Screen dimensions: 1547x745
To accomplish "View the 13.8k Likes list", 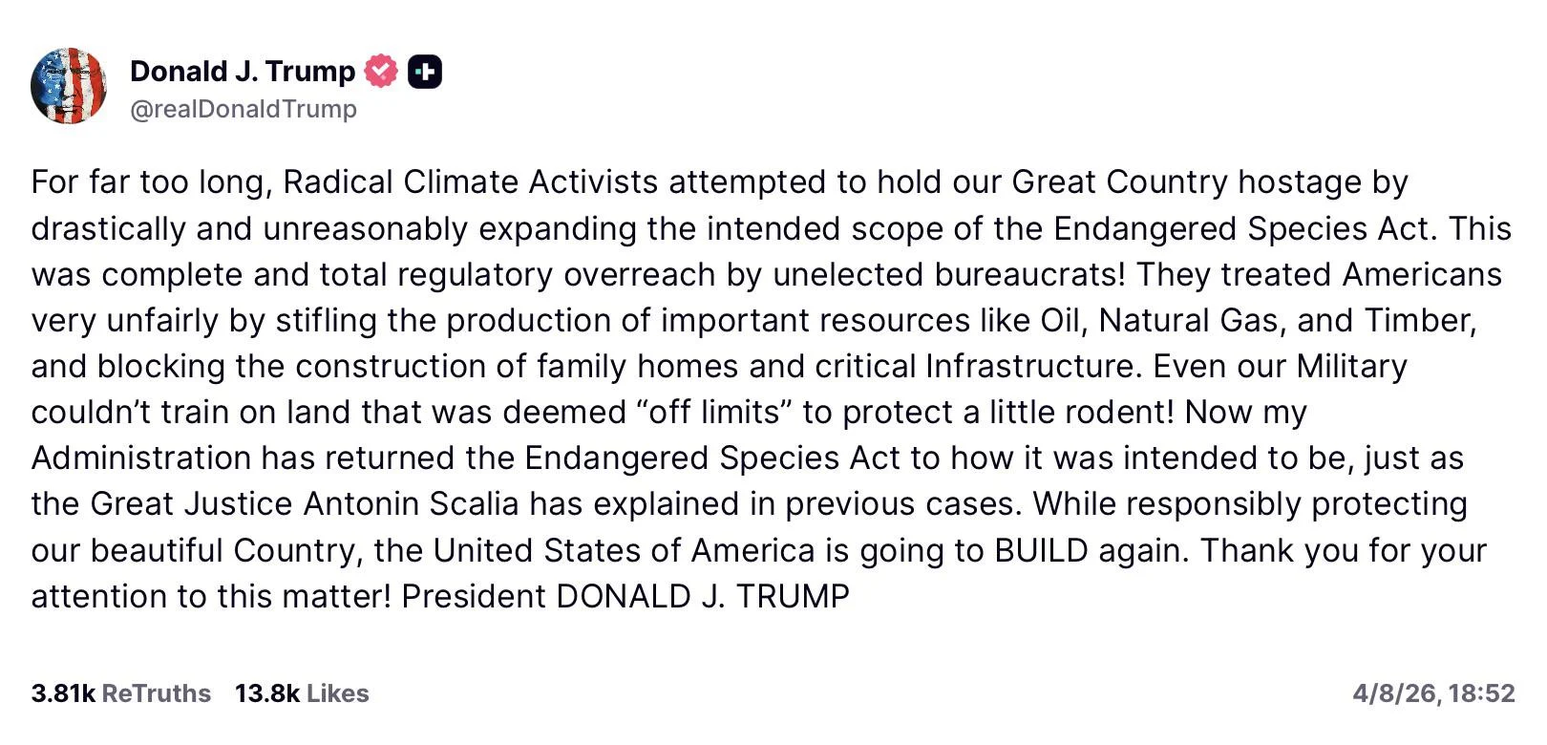I will 302,693.
